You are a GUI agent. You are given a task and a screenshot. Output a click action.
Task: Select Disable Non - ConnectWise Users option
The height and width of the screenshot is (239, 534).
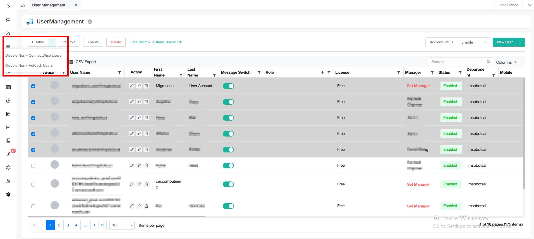coord(33,56)
